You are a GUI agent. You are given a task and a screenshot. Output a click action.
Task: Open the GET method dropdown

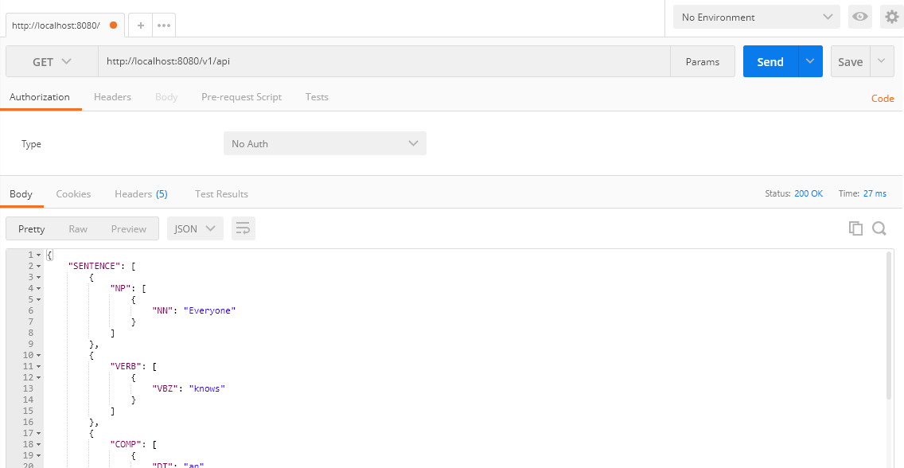click(51, 61)
